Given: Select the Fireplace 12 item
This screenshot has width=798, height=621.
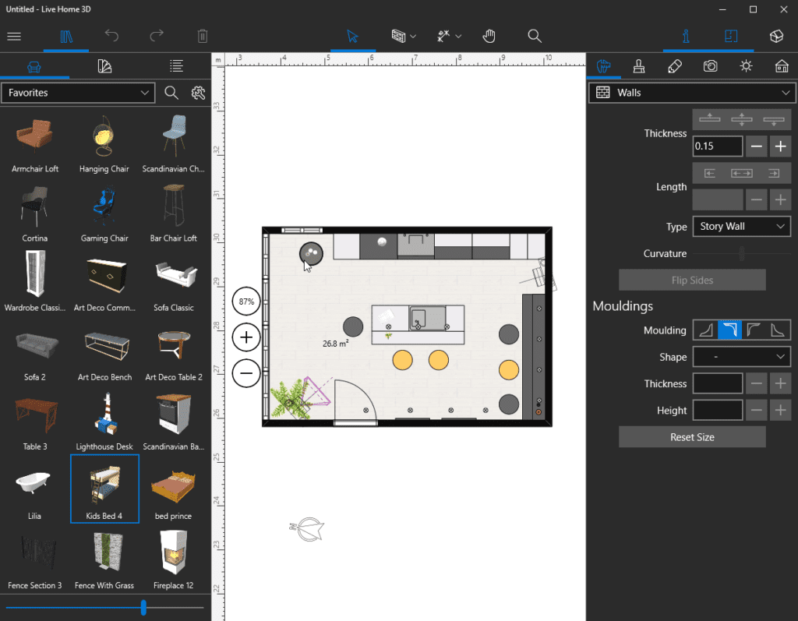Looking at the screenshot, I should (174, 559).
